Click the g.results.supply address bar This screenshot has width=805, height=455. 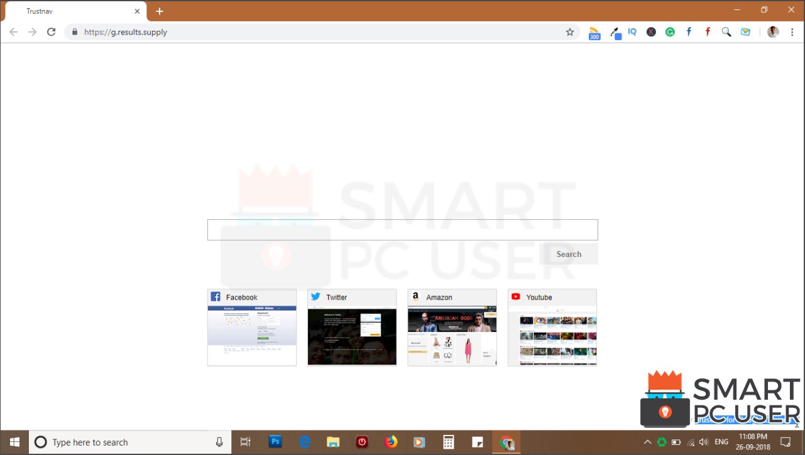click(x=320, y=32)
